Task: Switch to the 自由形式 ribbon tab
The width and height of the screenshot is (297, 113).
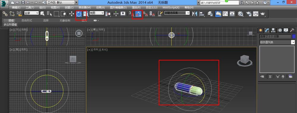Action: point(27,20)
